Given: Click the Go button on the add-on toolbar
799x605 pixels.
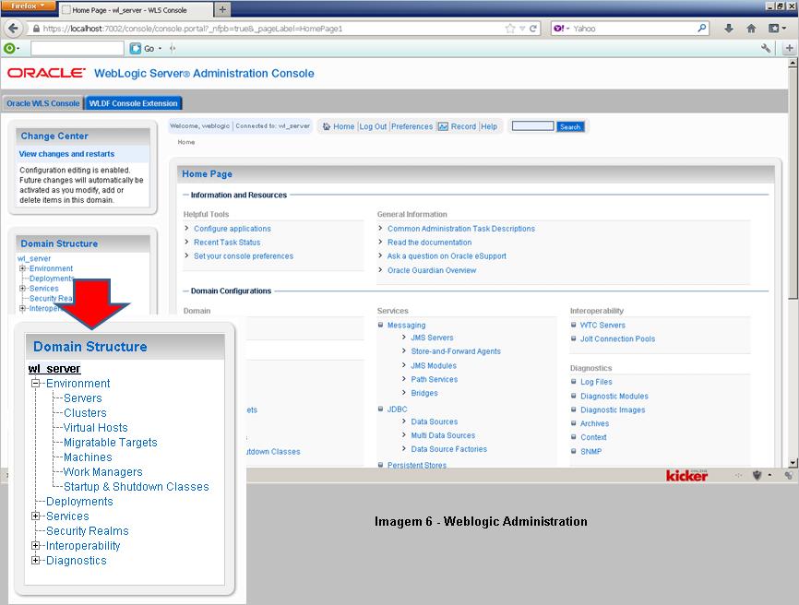Looking at the screenshot, I should pyautogui.click(x=142, y=48).
